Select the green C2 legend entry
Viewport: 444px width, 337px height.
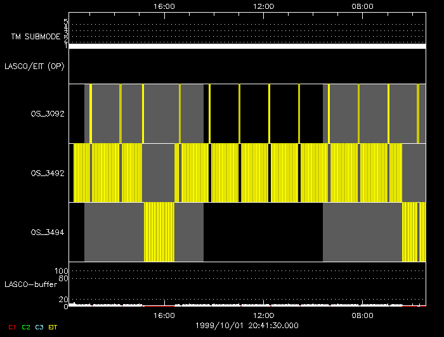pos(25,327)
